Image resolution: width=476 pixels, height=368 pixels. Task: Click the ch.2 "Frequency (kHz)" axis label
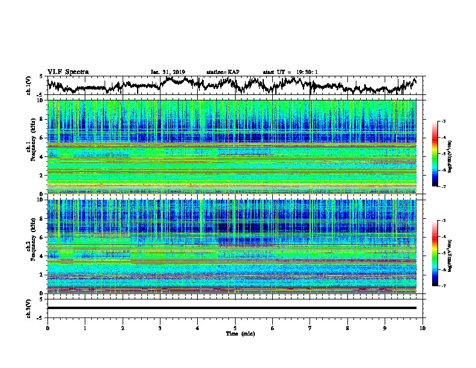pyautogui.click(x=33, y=239)
